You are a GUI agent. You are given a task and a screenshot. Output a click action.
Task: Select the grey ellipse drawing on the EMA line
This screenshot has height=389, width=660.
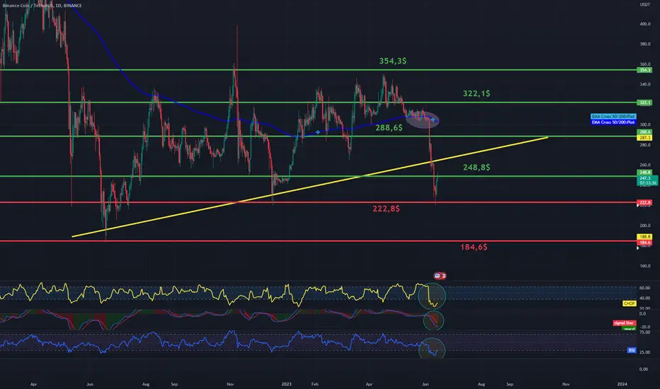coord(422,120)
